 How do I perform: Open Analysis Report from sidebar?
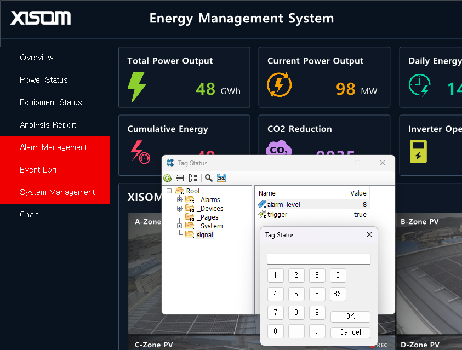tap(48, 125)
